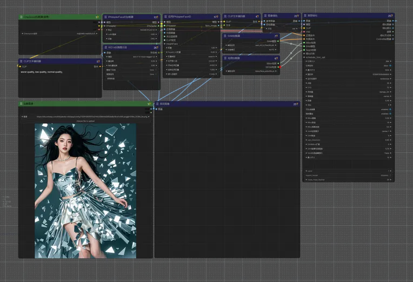
Task: Open the wd-v1-4-moat-tagger-v2 model dropdown
Action: click(131, 57)
